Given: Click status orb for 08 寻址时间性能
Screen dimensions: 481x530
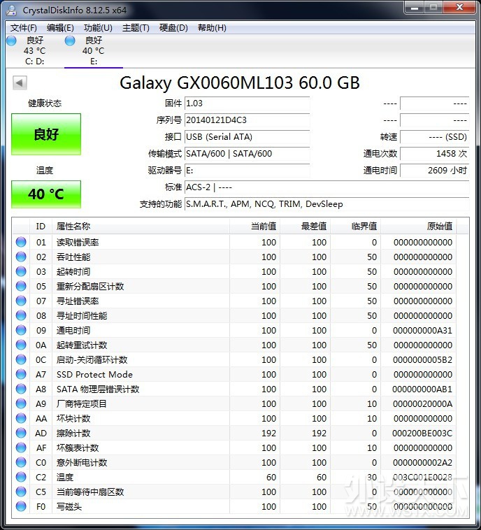Looking at the screenshot, I should (x=21, y=316).
